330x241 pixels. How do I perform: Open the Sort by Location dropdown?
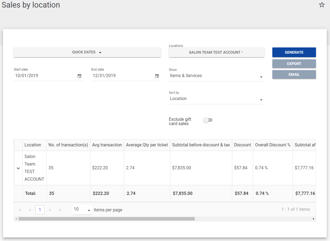(216, 99)
